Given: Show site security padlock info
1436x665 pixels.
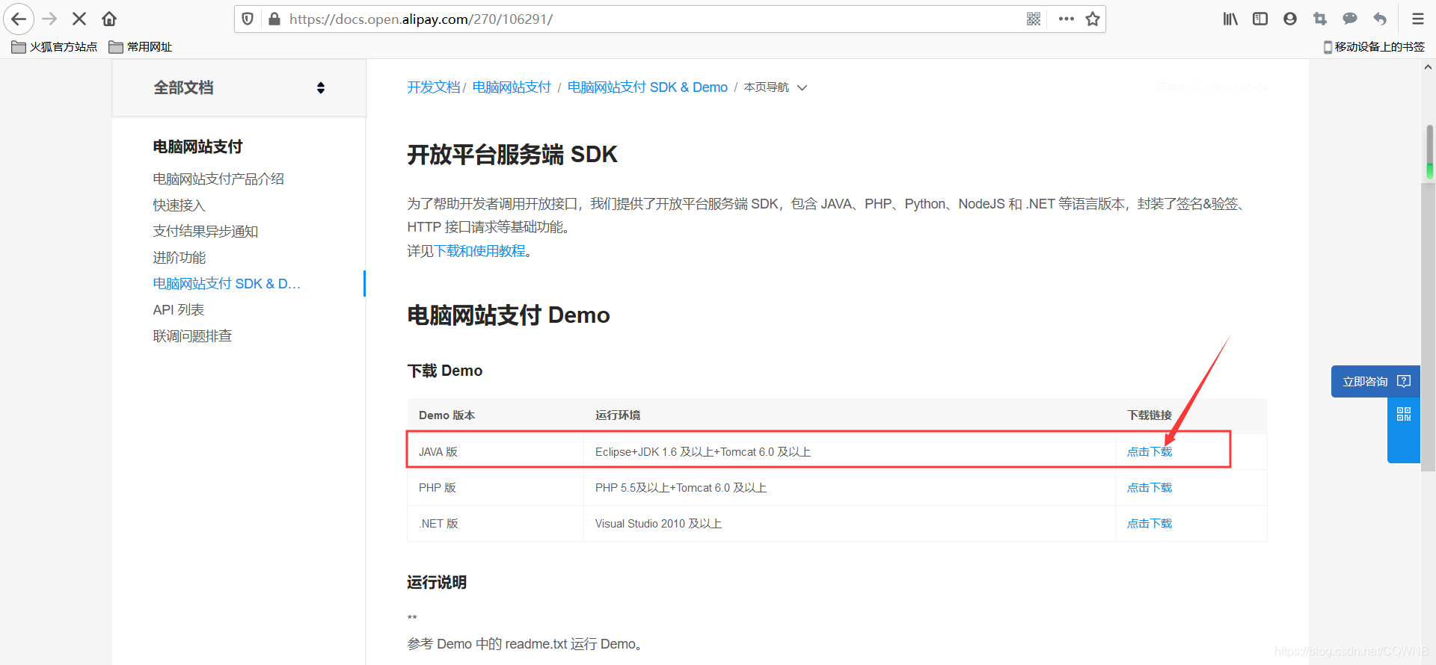Looking at the screenshot, I should (x=274, y=19).
